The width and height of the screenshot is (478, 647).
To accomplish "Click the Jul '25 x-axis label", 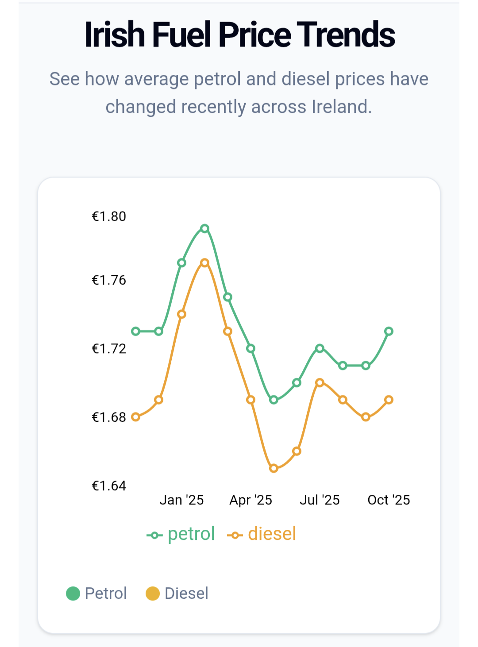I will [320, 500].
